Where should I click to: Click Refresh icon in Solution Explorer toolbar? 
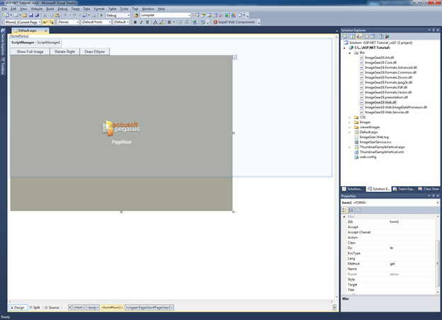coord(353,37)
